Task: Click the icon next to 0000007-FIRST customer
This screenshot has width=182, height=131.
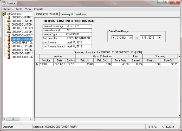Action: [9, 42]
